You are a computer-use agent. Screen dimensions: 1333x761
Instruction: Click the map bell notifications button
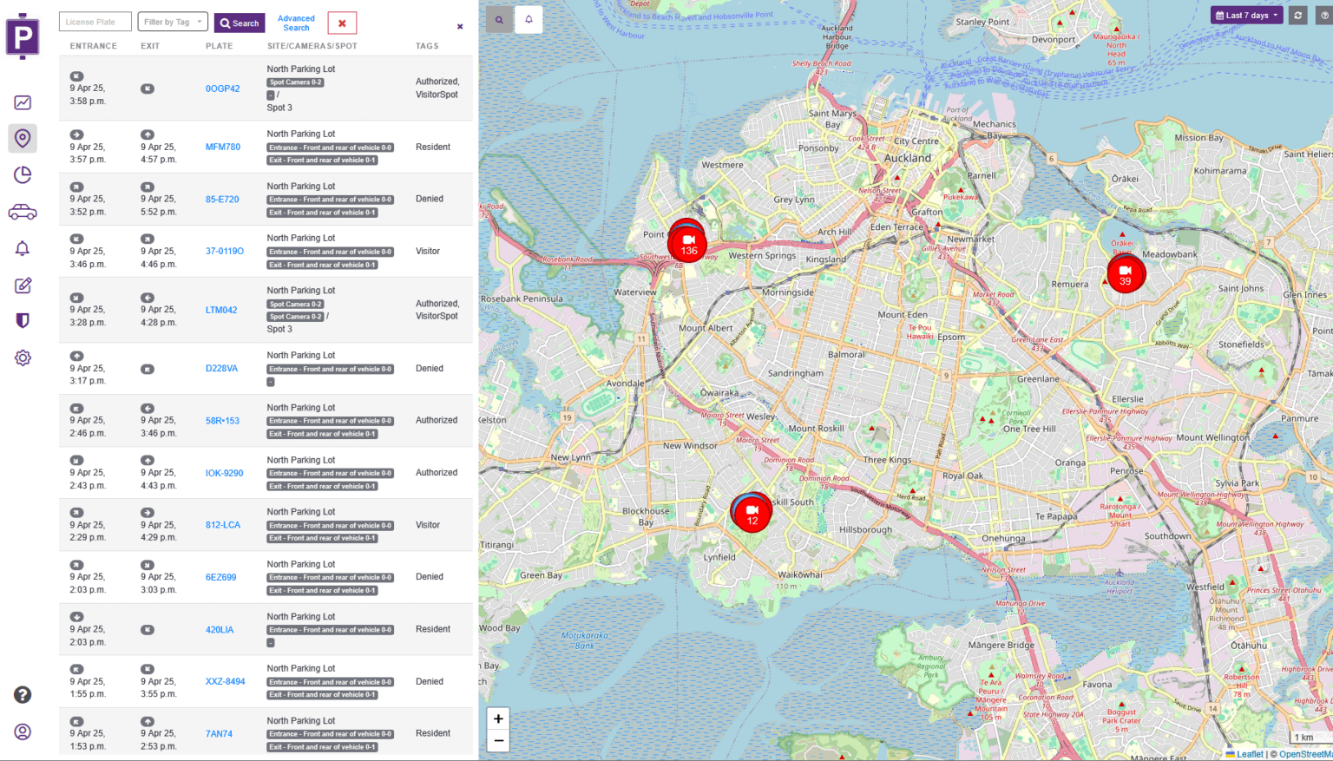click(x=529, y=19)
